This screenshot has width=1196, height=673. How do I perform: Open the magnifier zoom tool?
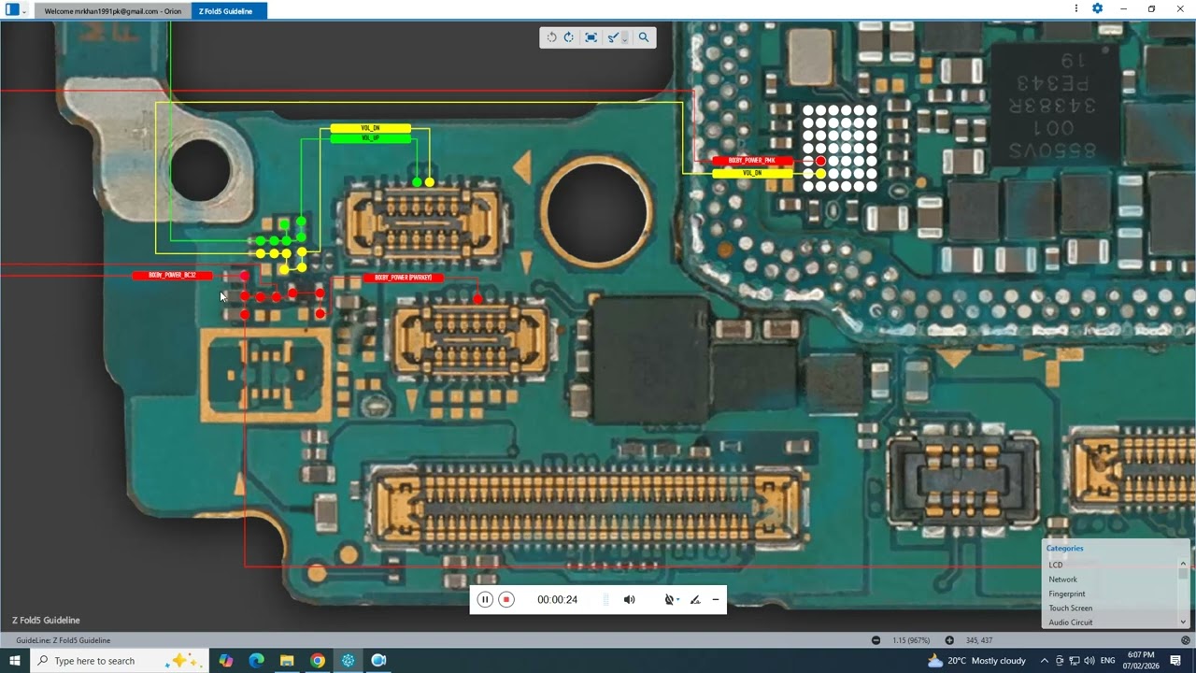(645, 37)
